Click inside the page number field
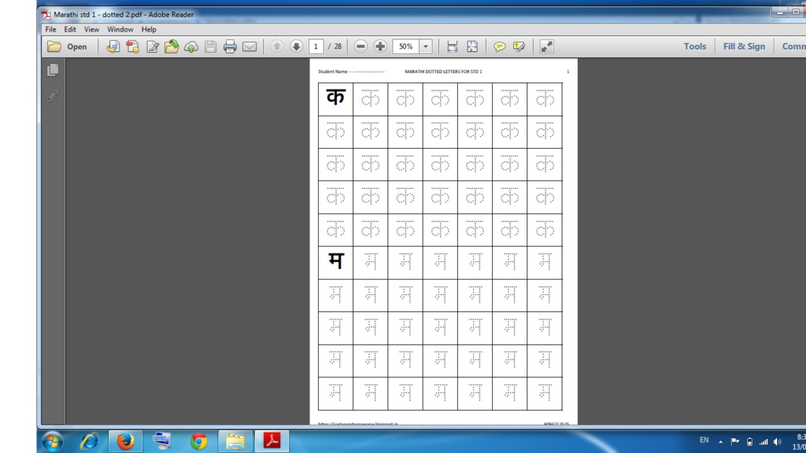Screen dimensions: 806x453 point(316,46)
